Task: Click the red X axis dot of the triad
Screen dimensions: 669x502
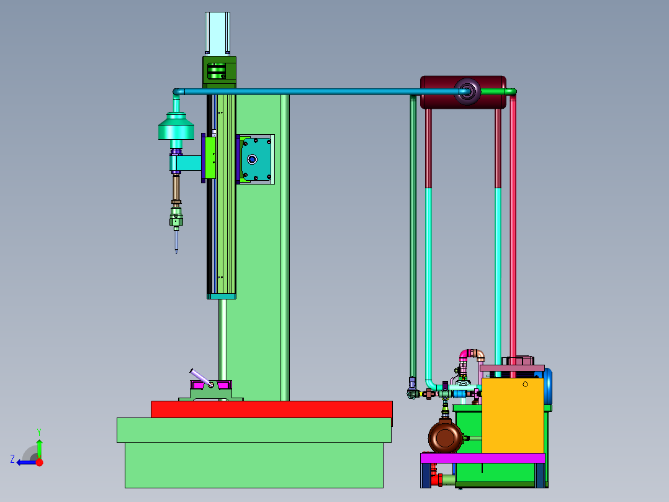Action: pyautogui.click(x=40, y=462)
